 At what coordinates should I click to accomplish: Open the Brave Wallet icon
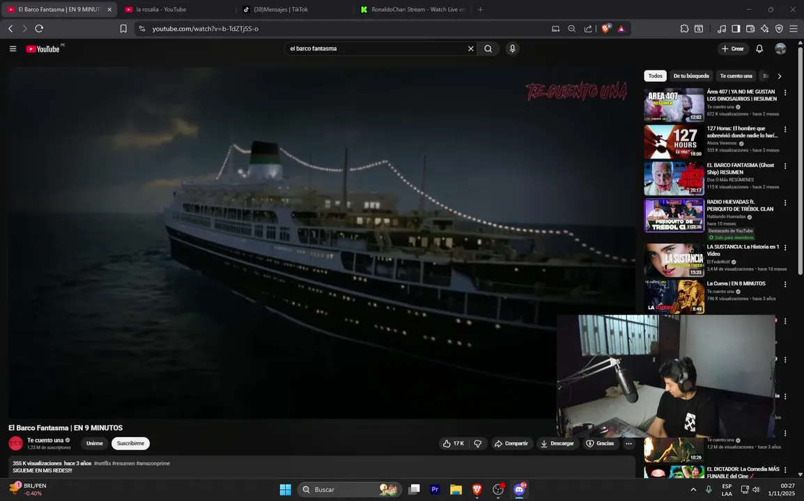point(750,29)
